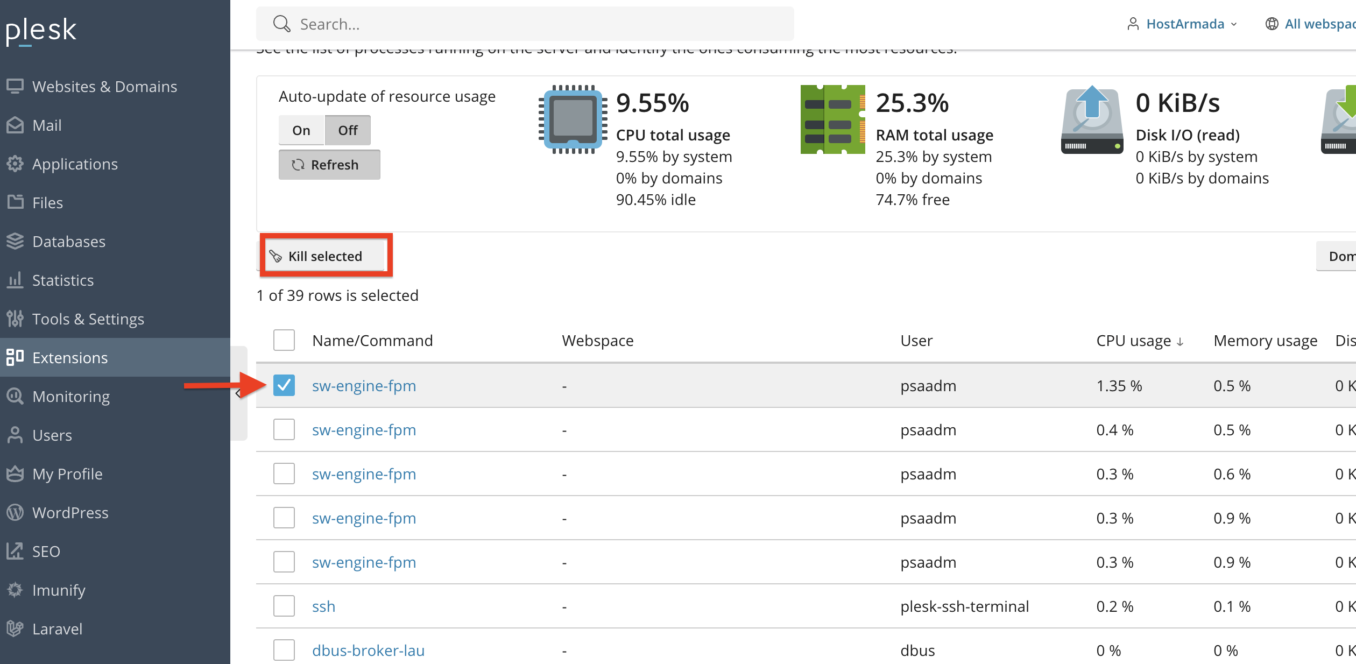
Task: Sort by Memory usage column header
Action: 1266,341
